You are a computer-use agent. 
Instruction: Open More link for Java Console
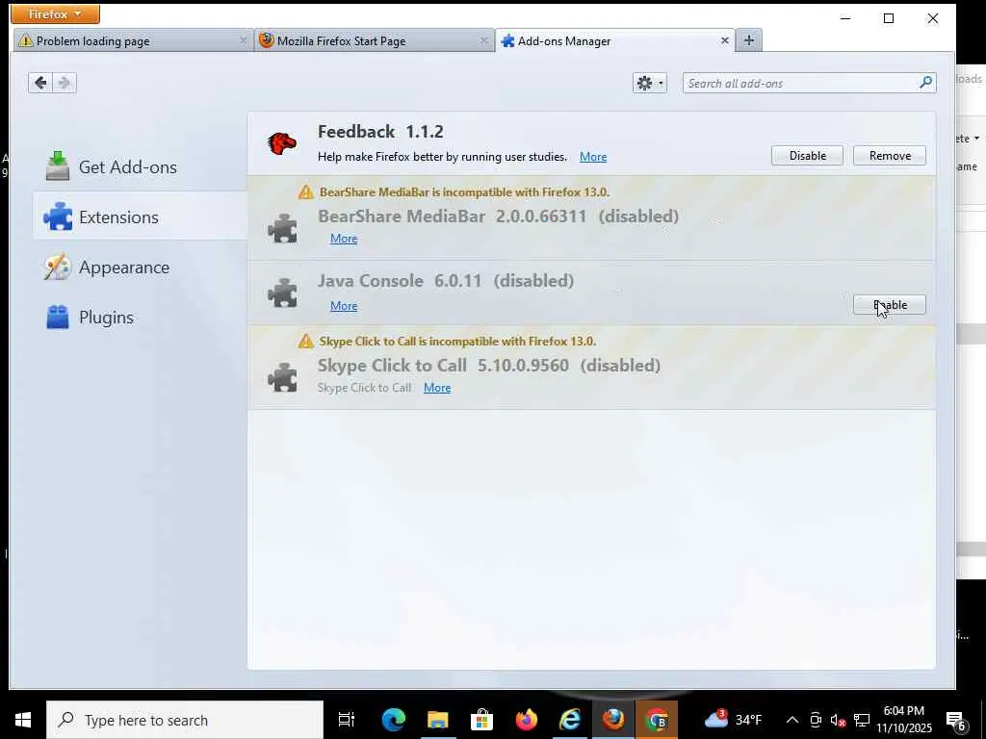point(344,305)
